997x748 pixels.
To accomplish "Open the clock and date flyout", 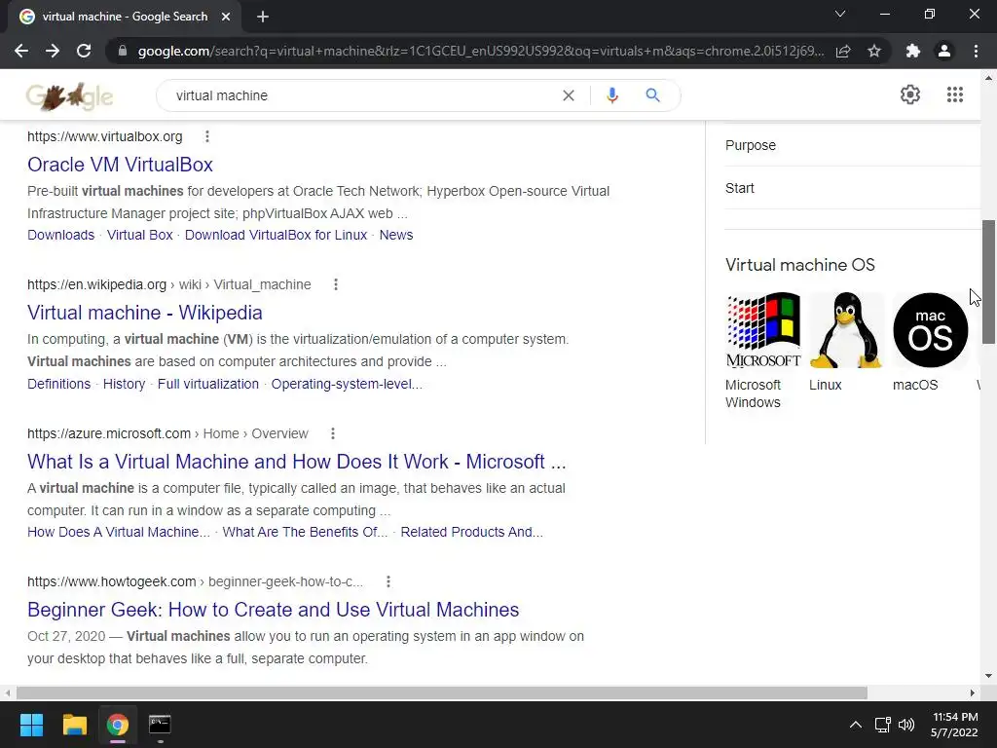I will pyautogui.click(x=954, y=725).
